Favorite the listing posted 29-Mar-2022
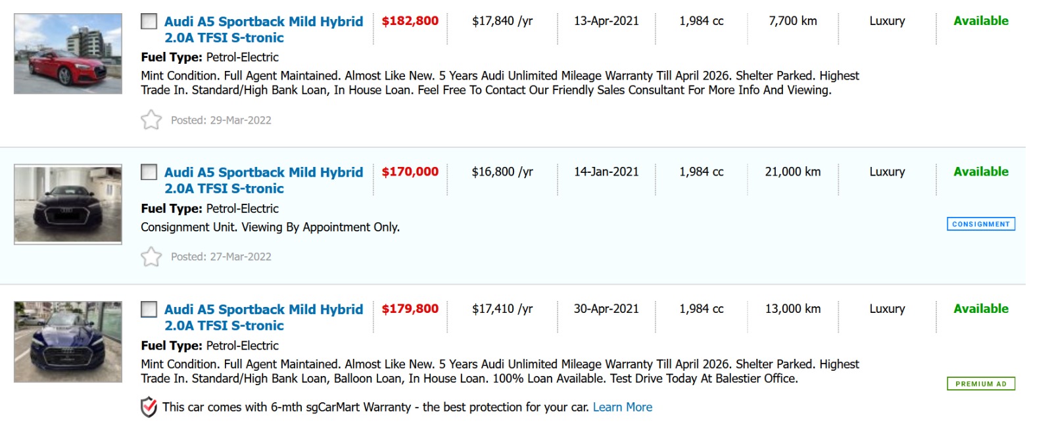Viewport: 1052px width, 422px height. tap(151, 120)
